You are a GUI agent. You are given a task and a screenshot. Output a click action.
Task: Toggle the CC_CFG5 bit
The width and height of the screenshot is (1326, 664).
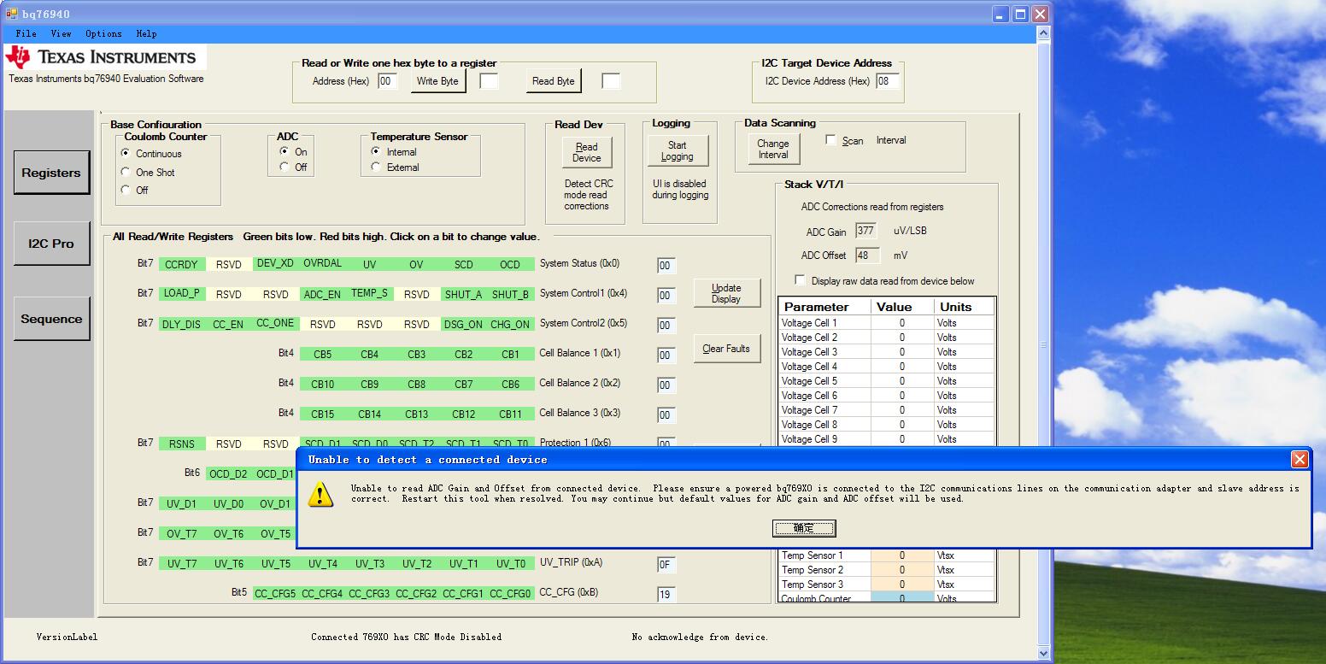click(x=275, y=593)
